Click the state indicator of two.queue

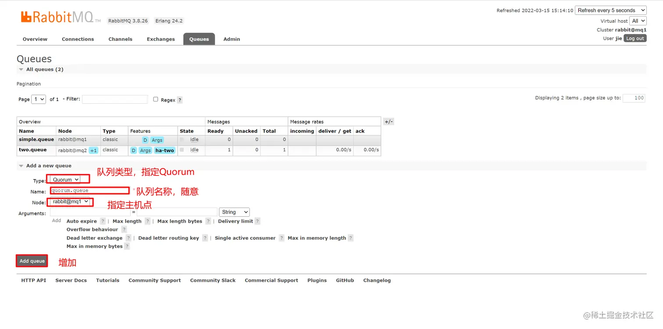[182, 150]
